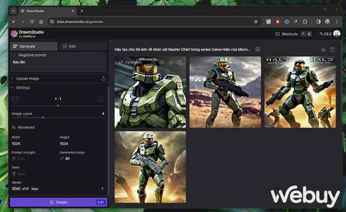Viewport: 346px width, 212px height.
Task: Click the address bar URL
Action: tap(80, 22)
